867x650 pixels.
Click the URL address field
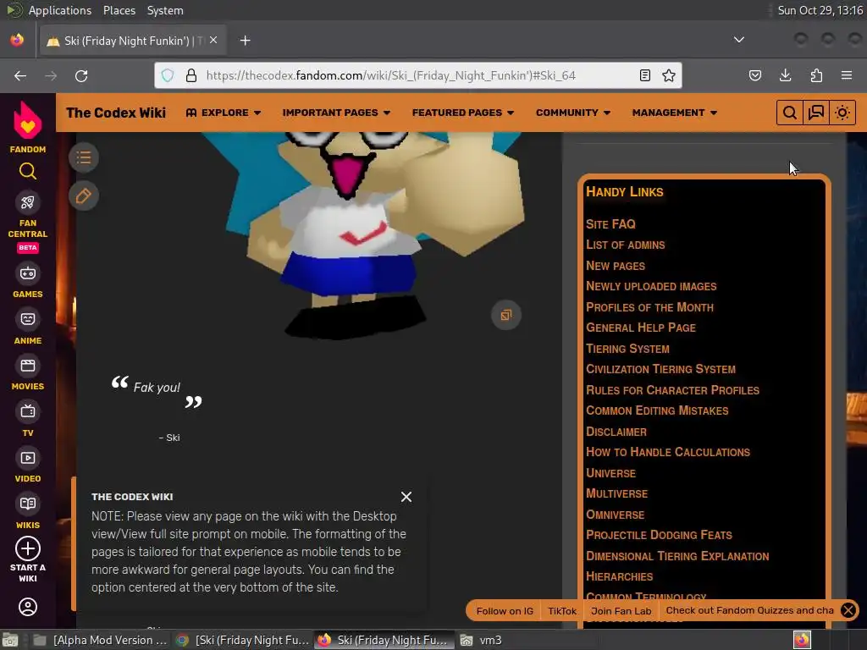pos(417,75)
